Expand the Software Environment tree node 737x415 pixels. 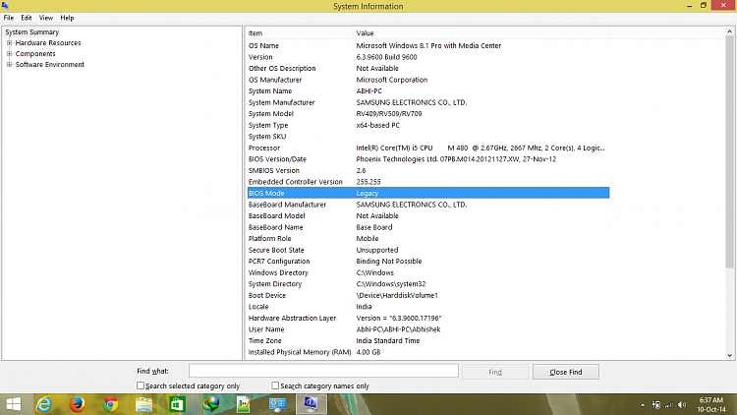point(9,65)
